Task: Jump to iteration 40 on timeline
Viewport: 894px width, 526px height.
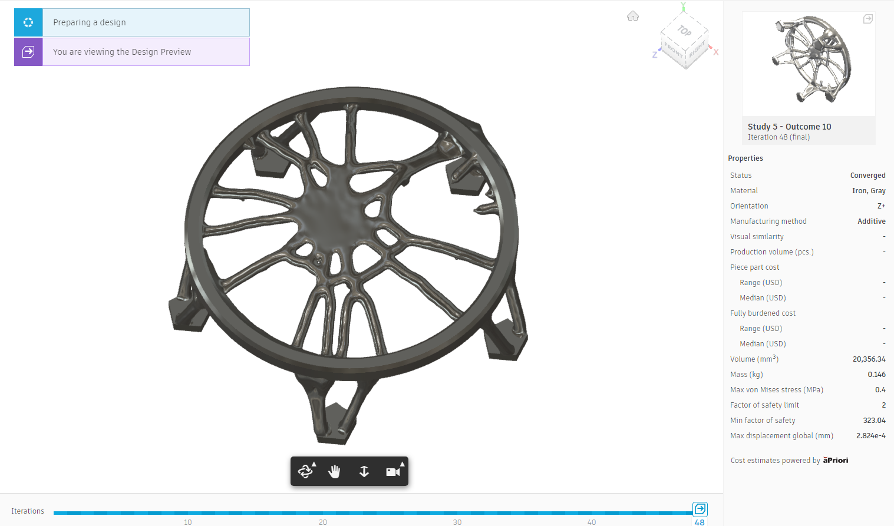Action: coord(592,522)
